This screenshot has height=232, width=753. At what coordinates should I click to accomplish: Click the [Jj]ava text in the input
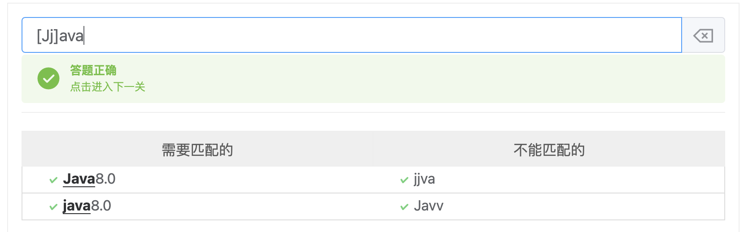pyautogui.click(x=60, y=36)
